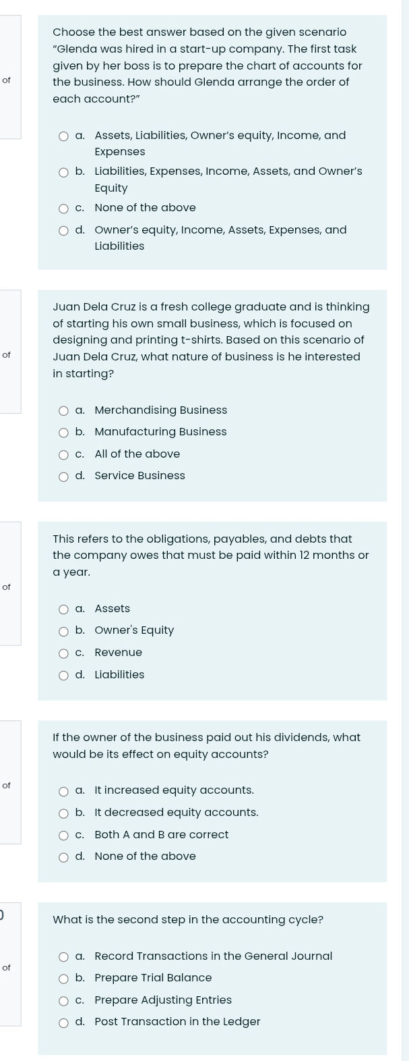Select "Assets, Liabilities, Owner's equity, Income, and Expenses" option

[x=63, y=136]
